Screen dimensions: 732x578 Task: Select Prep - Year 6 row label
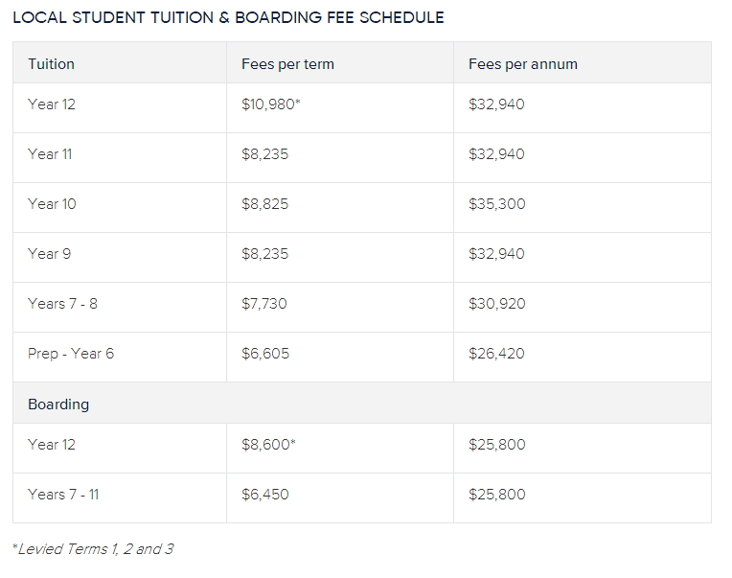[71, 354]
